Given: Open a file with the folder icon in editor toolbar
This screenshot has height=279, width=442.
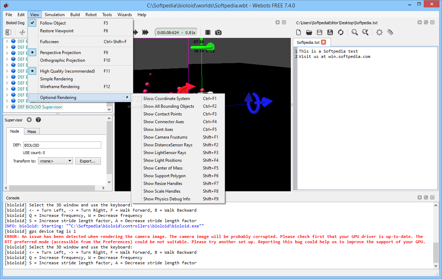Looking at the screenshot, I should click(x=309, y=32).
